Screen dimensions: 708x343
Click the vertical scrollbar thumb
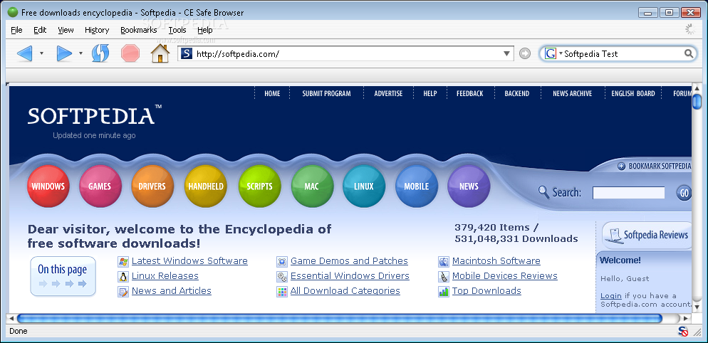(x=697, y=101)
